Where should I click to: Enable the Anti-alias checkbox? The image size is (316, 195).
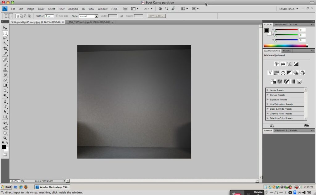pyautogui.click(x=57, y=16)
